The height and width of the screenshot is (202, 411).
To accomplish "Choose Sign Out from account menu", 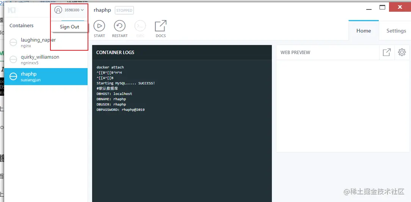I will point(69,27).
